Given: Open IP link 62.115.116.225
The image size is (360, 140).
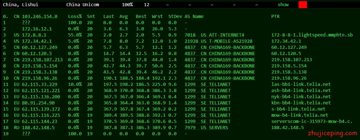Looking at the screenshot, I should point(41,115).
